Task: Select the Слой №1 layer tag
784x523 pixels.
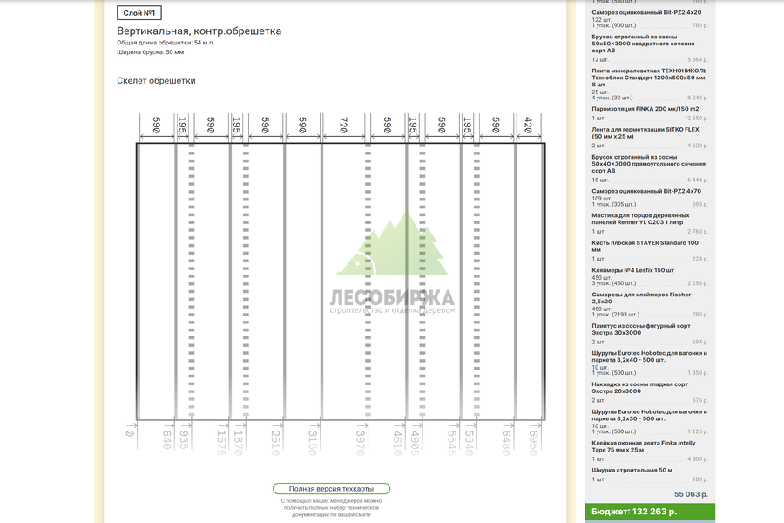Action: click(x=139, y=13)
